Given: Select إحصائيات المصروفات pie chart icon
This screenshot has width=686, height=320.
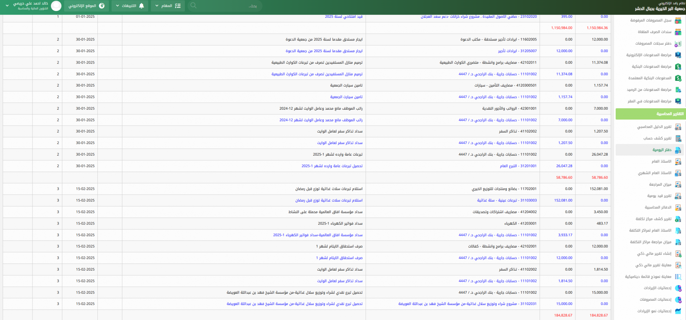Looking at the screenshot, I should point(678,300).
